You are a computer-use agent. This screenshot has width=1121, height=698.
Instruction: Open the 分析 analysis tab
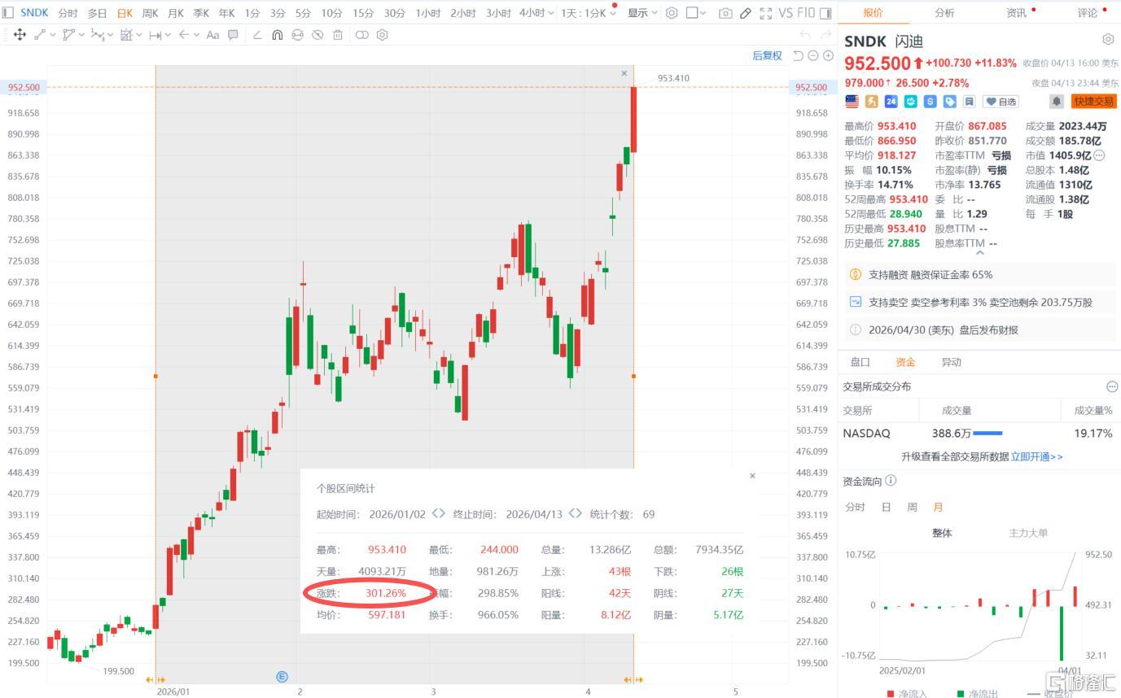944,13
